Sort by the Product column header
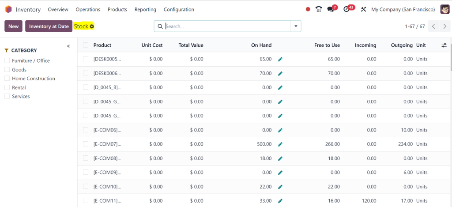This screenshot has height=207, width=452. click(102, 45)
